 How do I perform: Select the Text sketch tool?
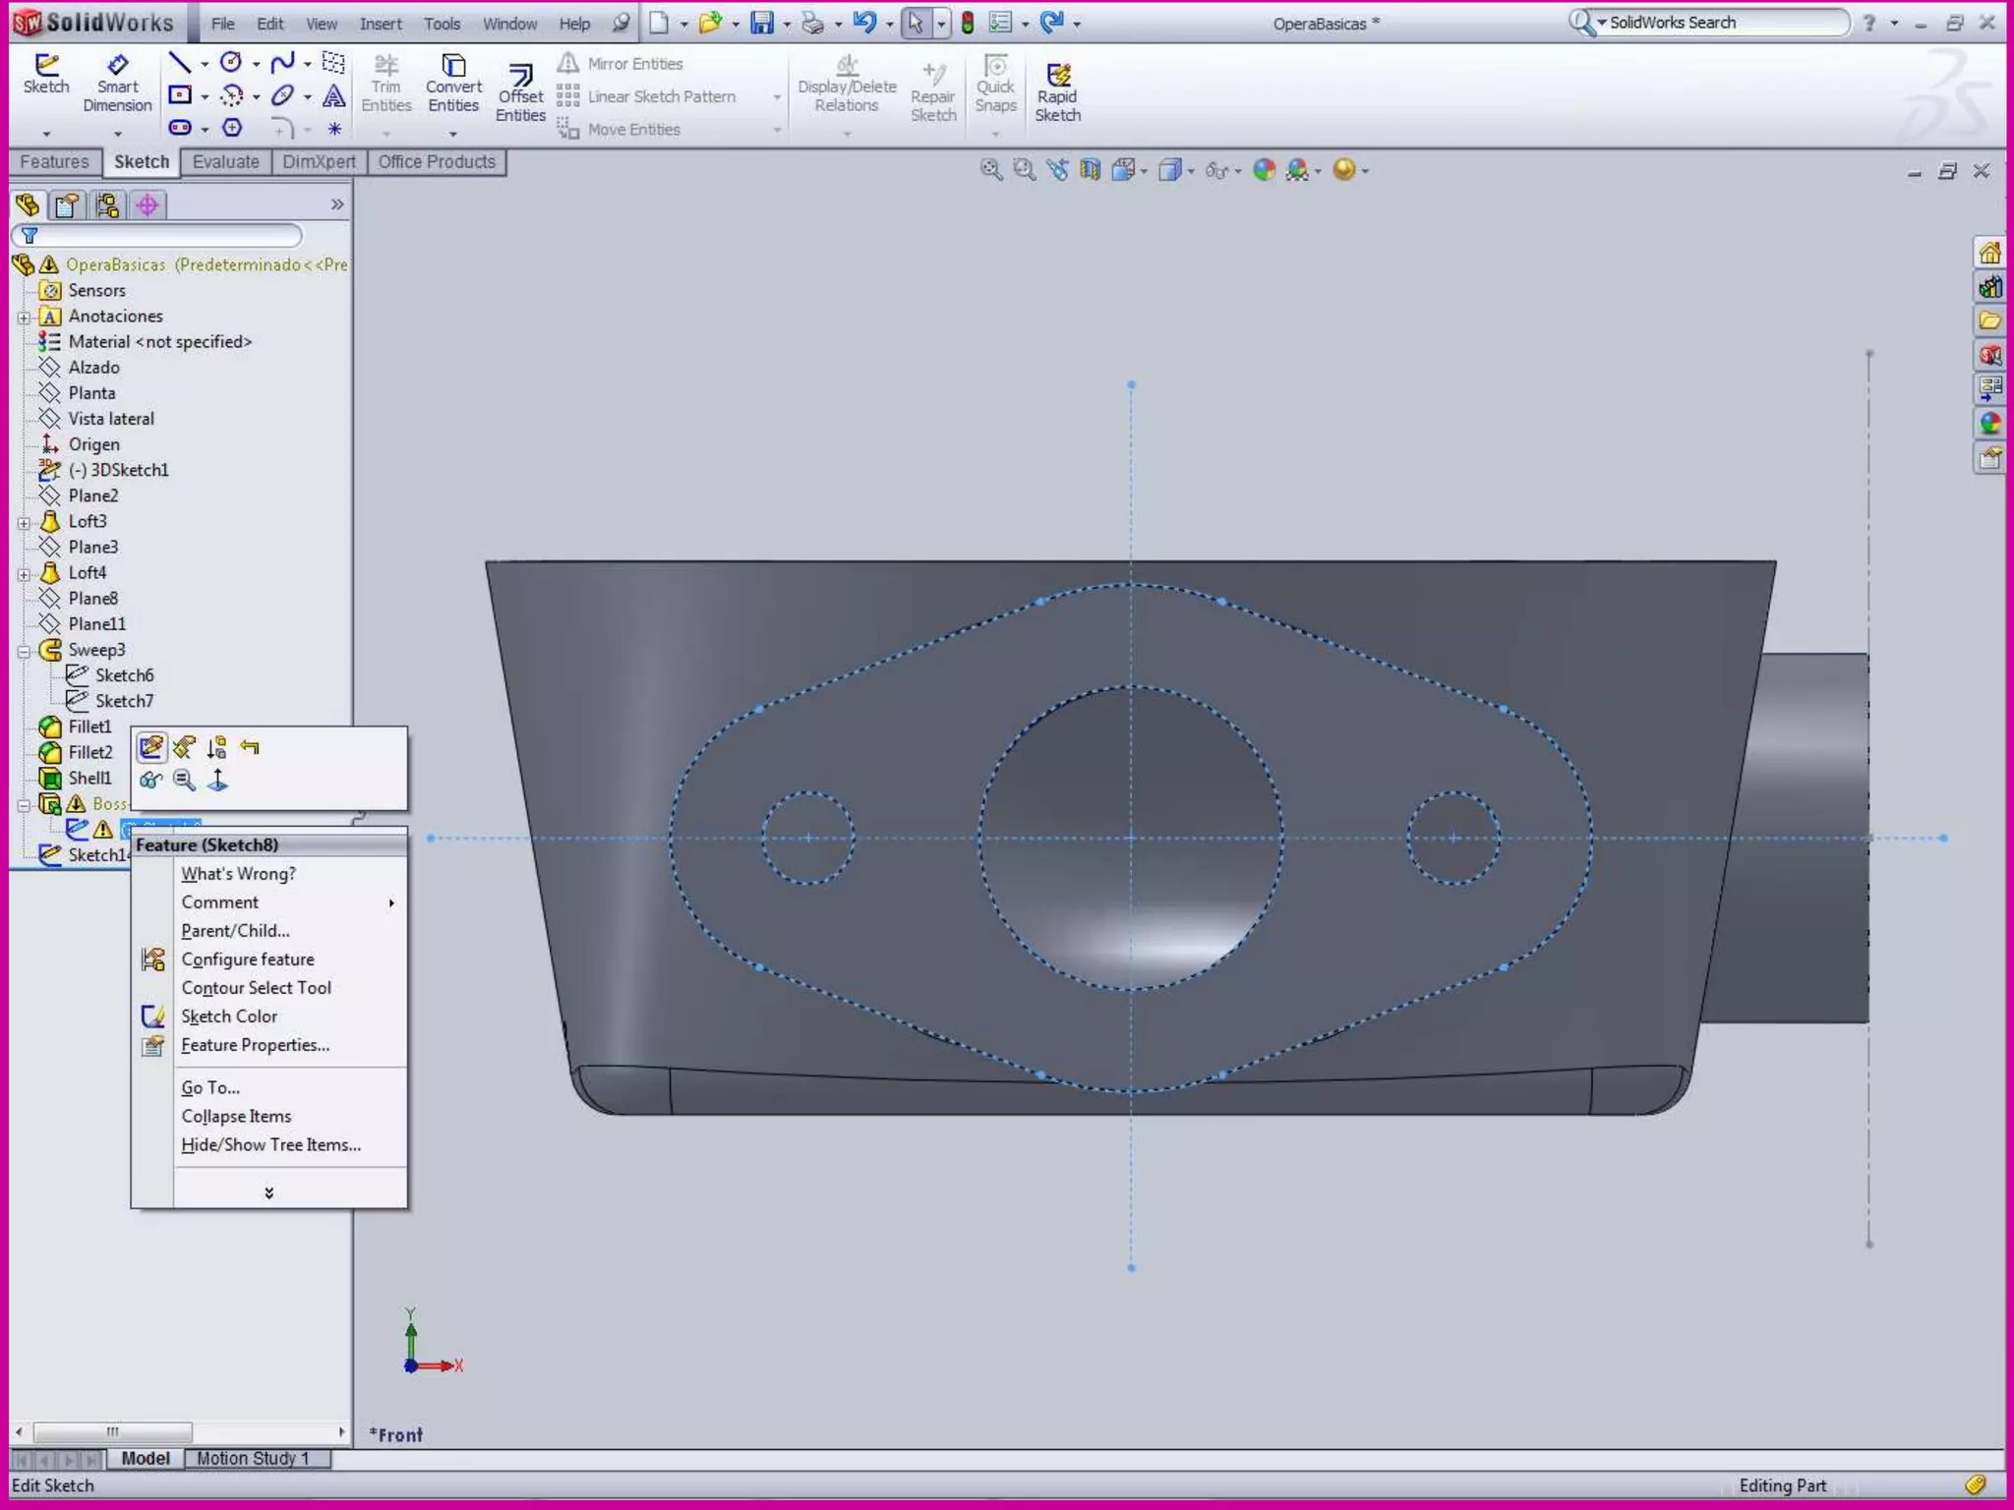click(333, 95)
